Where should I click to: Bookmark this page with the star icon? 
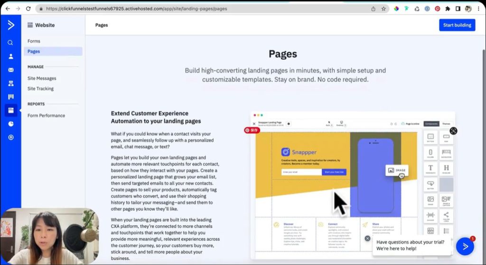[383, 9]
